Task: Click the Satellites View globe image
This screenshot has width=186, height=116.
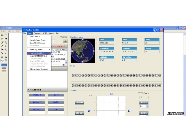Action: tap(83, 51)
